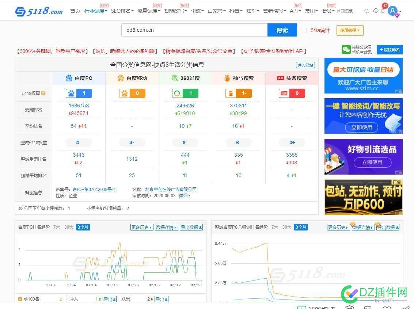Click the Baidu mobile weight badge 0
This screenshot has height=309, width=414.
[x=132, y=94]
